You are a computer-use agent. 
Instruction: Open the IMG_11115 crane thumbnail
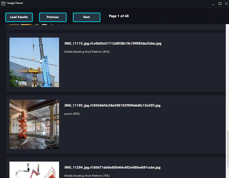click(34, 62)
